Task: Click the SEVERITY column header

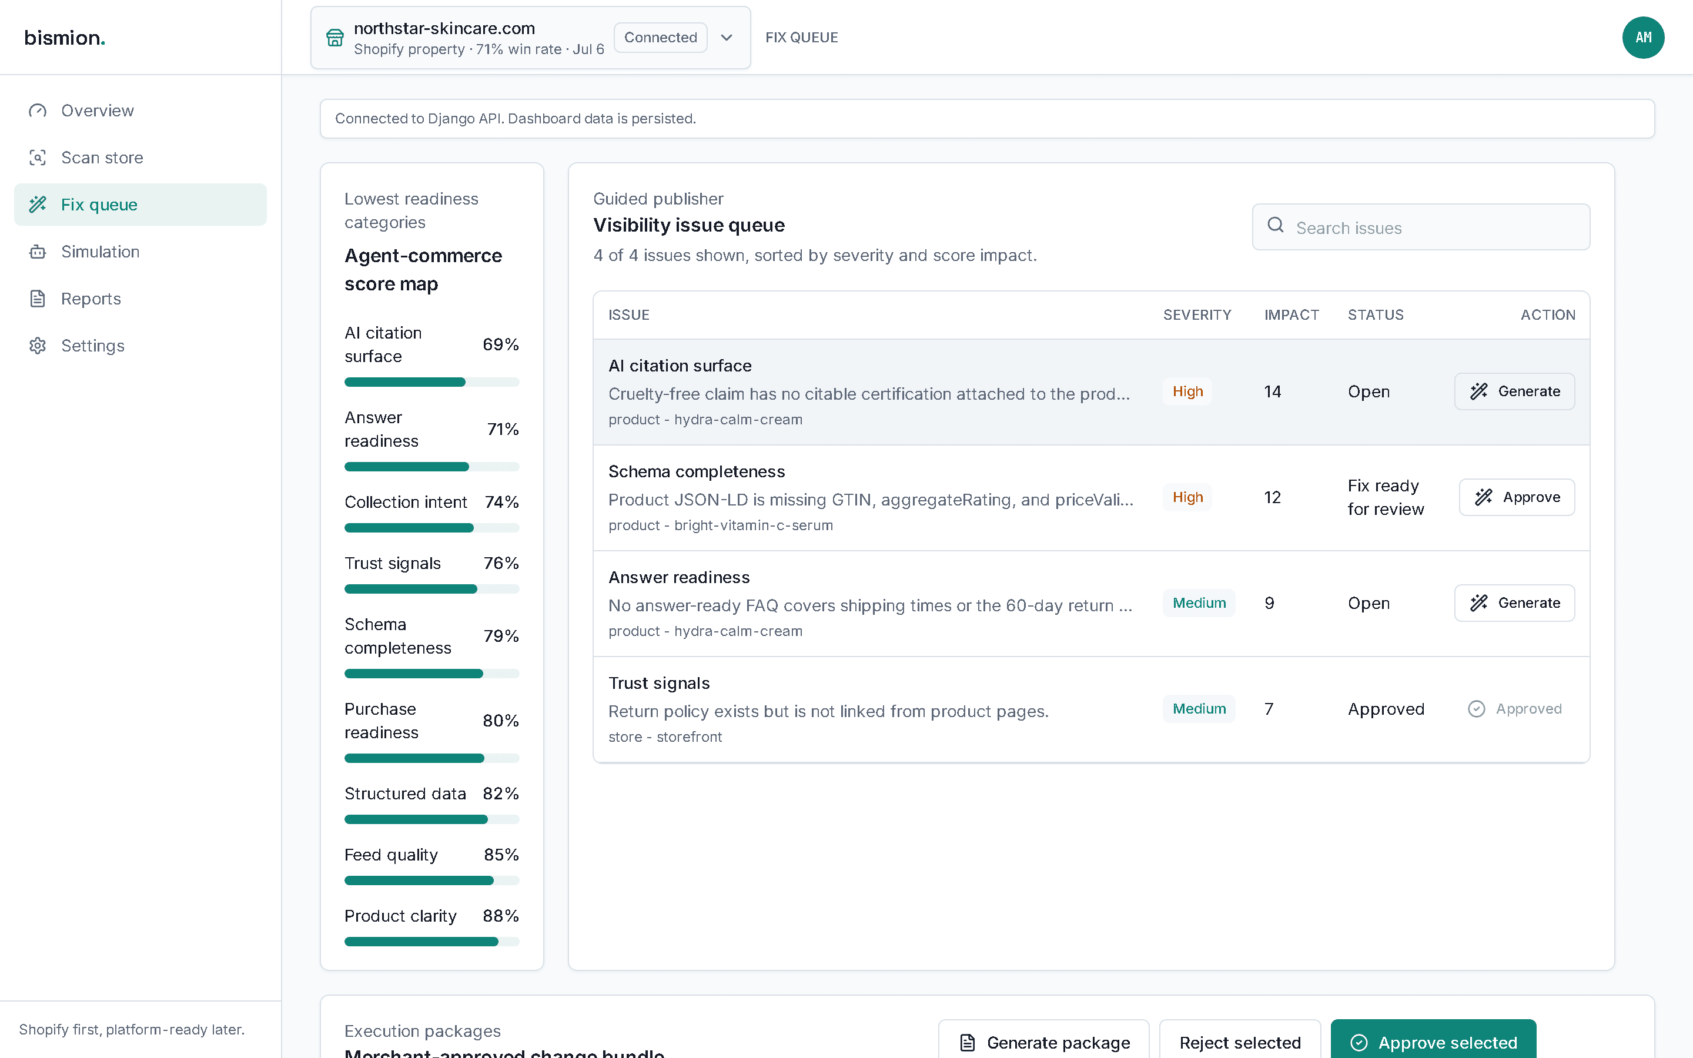Action: (x=1197, y=315)
